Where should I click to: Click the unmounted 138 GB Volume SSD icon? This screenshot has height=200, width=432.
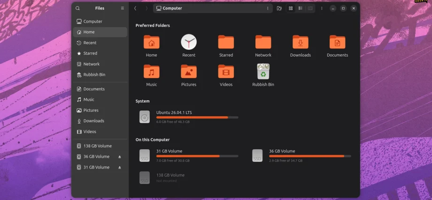(x=145, y=177)
